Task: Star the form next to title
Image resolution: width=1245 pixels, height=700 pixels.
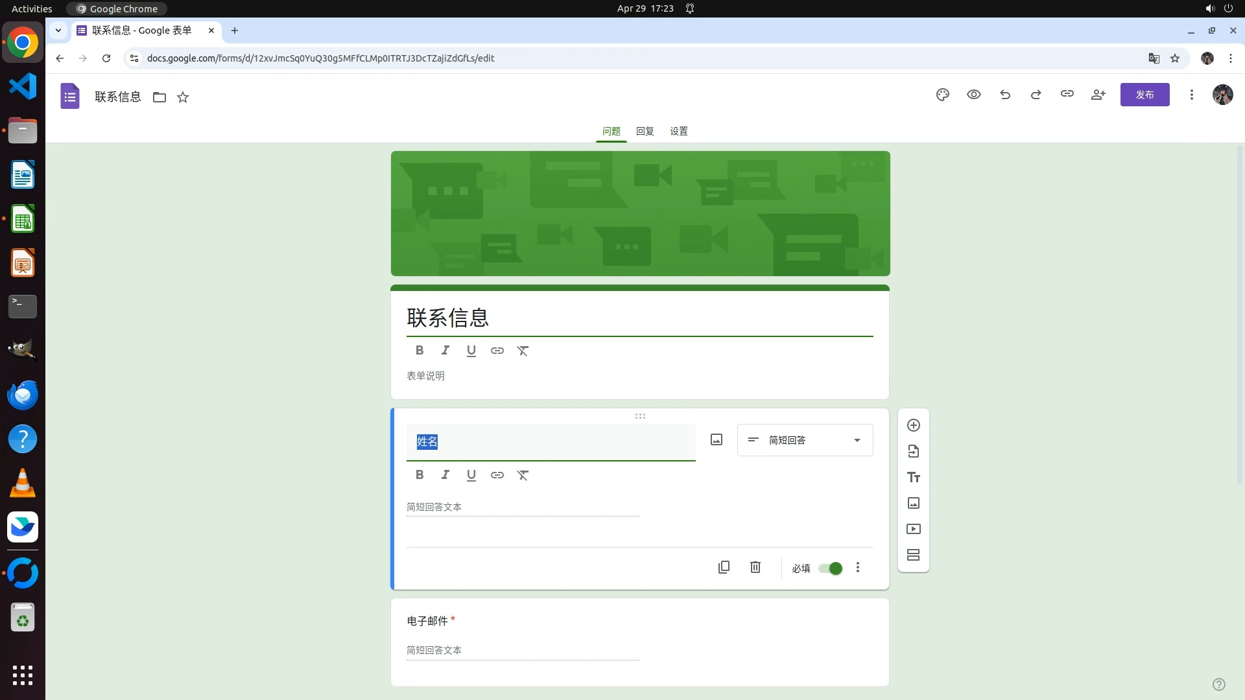Action: pyautogui.click(x=183, y=97)
